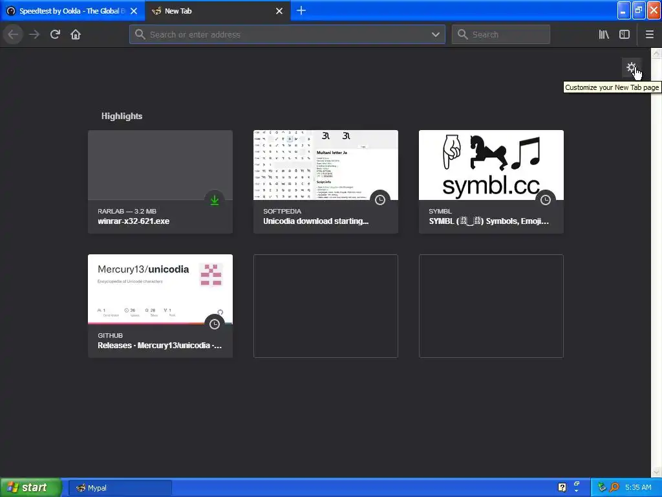The height and width of the screenshot is (497, 662).
Task: Open the hamburger application menu
Action: pos(649,34)
